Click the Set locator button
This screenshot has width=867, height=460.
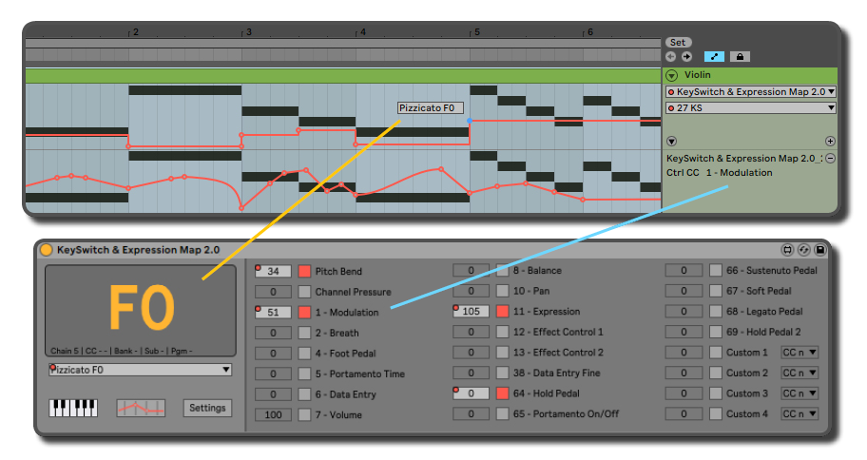tap(678, 43)
